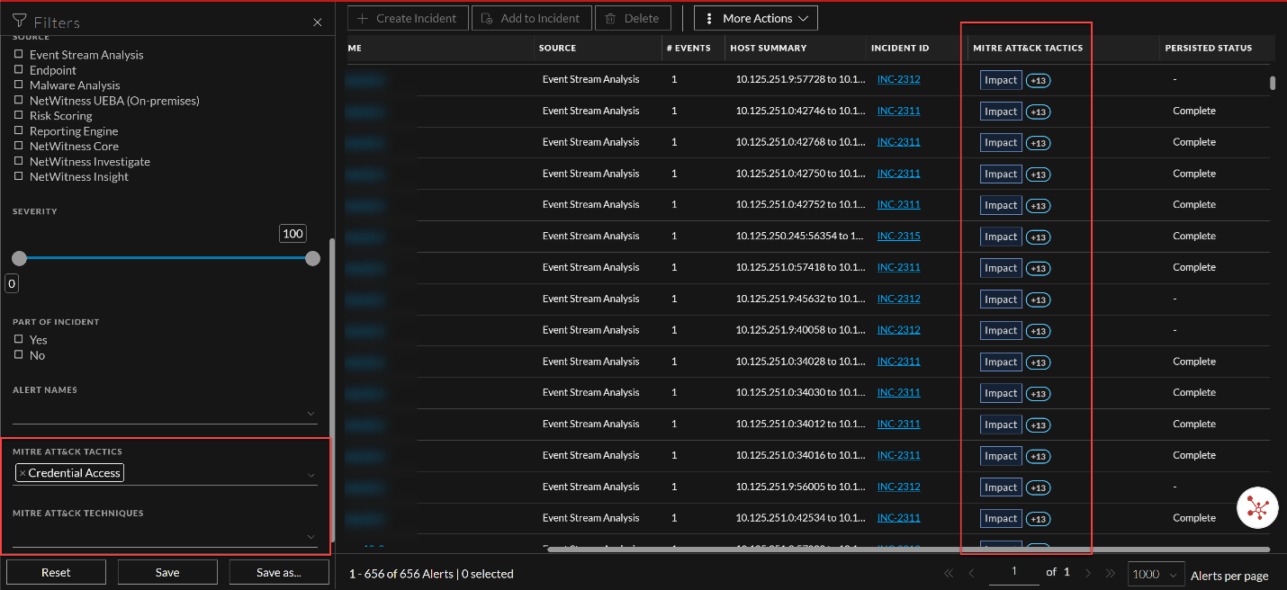The width and height of the screenshot is (1287, 590).
Task: Click the next page chevron icon
Action: tap(1088, 572)
